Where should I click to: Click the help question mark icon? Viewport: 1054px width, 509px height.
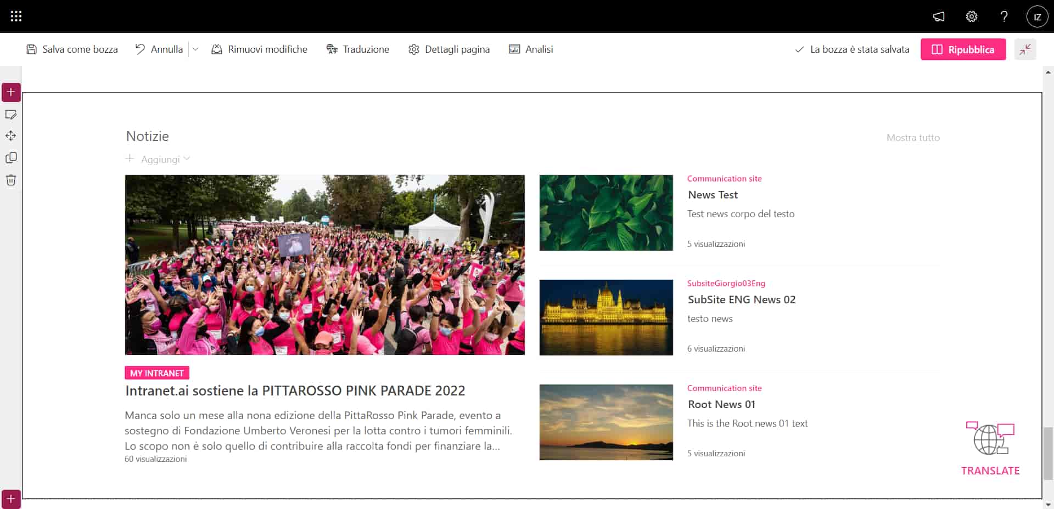tap(1004, 16)
